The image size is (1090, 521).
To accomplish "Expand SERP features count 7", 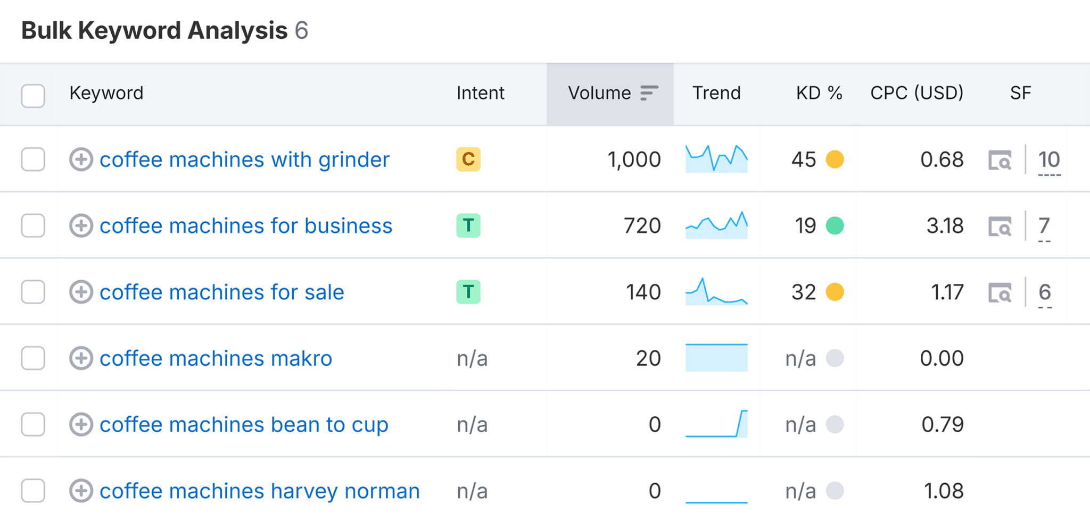I will (1044, 226).
